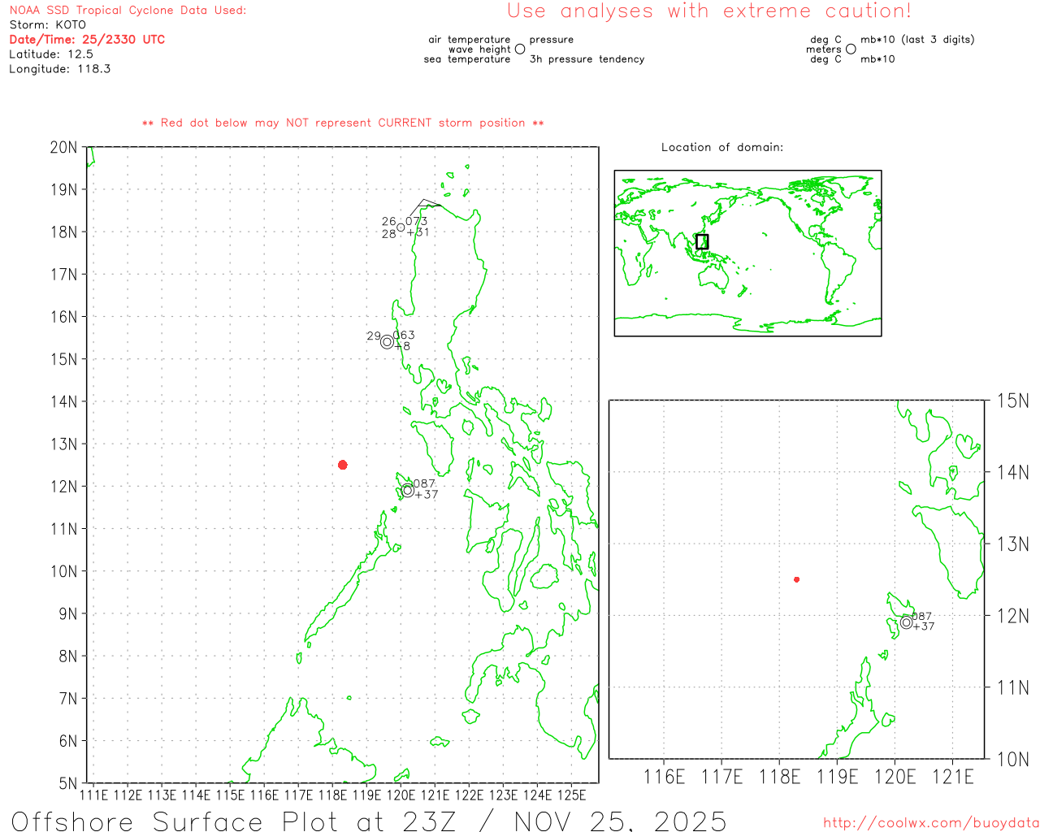The width and height of the screenshot is (1040, 832).
Task: Select the 'Longitude: 118.3' line
Action: [x=59, y=69]
